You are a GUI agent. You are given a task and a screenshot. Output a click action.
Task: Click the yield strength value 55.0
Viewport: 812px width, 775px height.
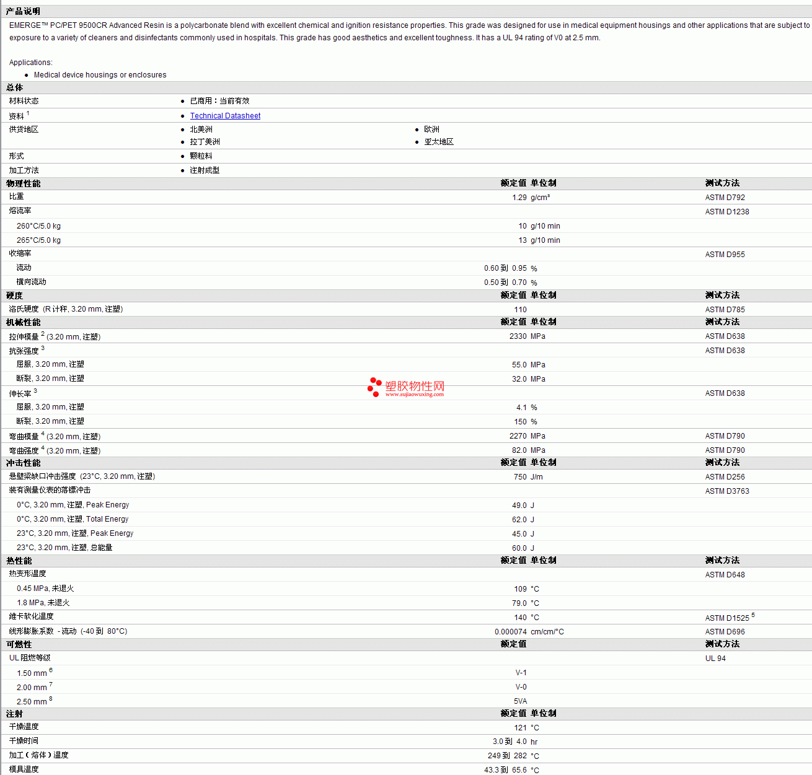519,365
